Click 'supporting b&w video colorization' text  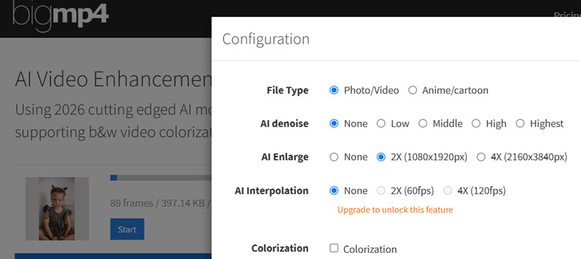coord(113,132)
